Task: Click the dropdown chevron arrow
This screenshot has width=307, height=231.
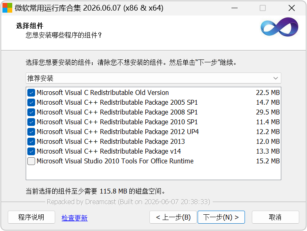Action: pos(276,78)
